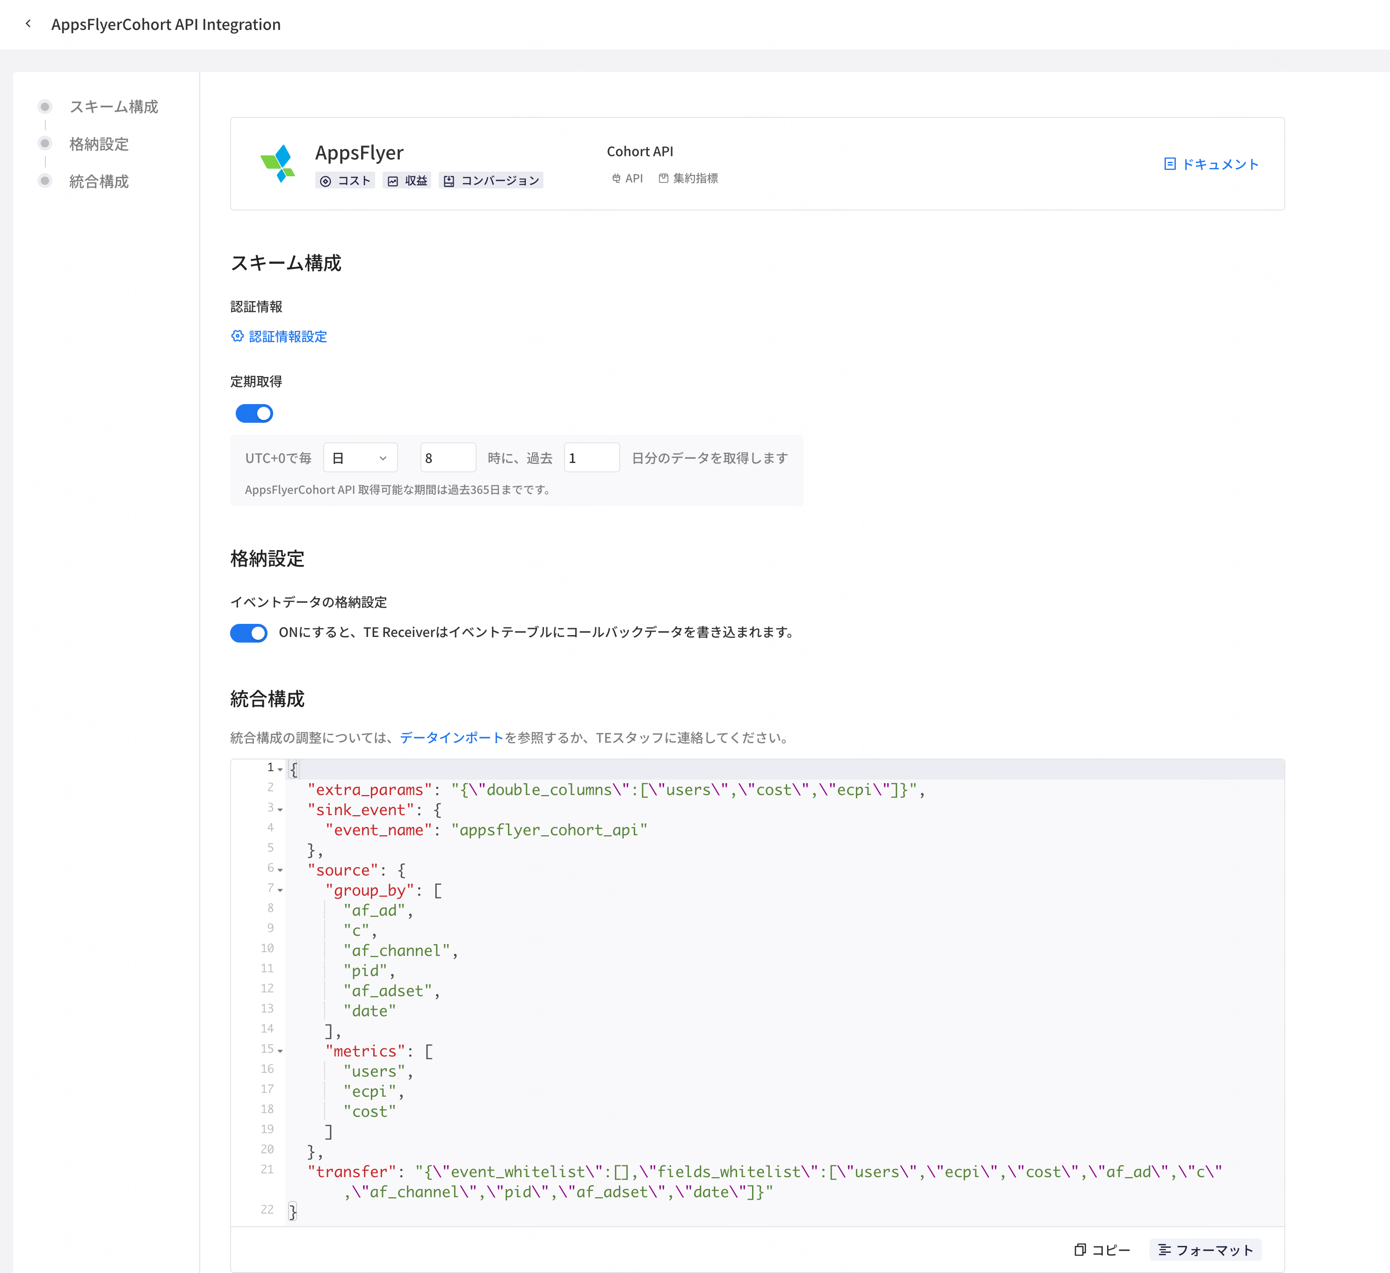Viewport: 1390px width, 1273px height.
Task: Click the past days input showing 1
Action: click(592, 458)
